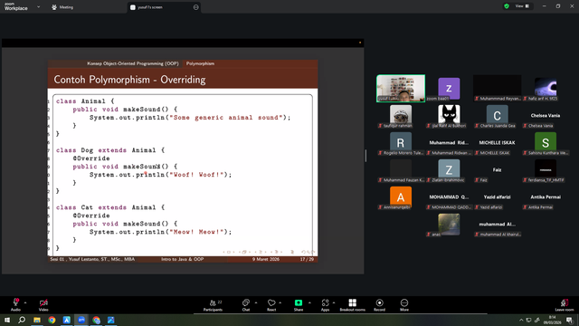Viewport: 579px width, 326px height.
Task: Open Windows taskbar search
Action: pos(22,320)
